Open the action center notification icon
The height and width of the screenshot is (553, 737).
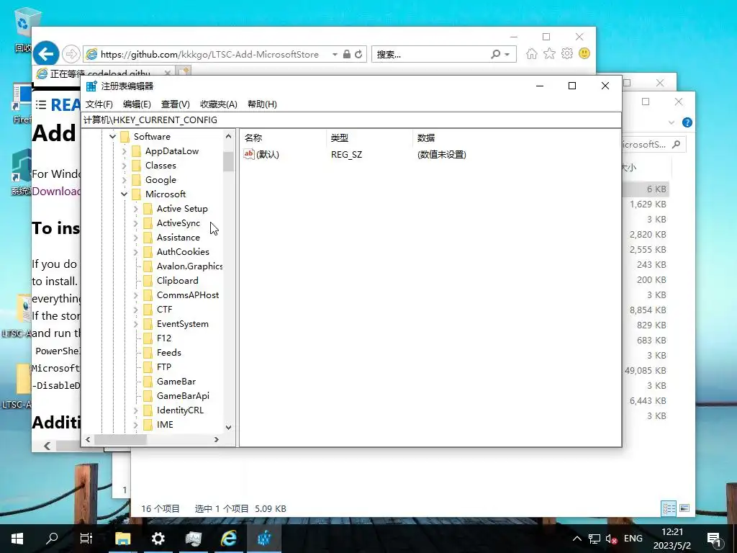coord(715,539)
